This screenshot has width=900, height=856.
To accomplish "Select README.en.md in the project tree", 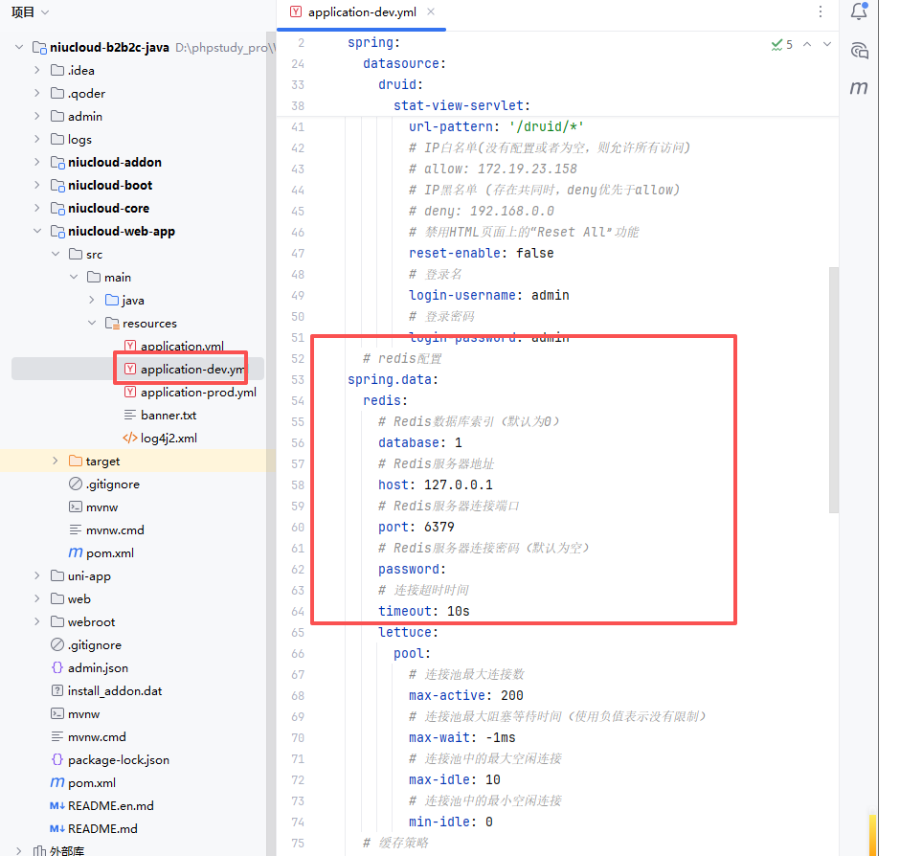I will click(110, 805).
